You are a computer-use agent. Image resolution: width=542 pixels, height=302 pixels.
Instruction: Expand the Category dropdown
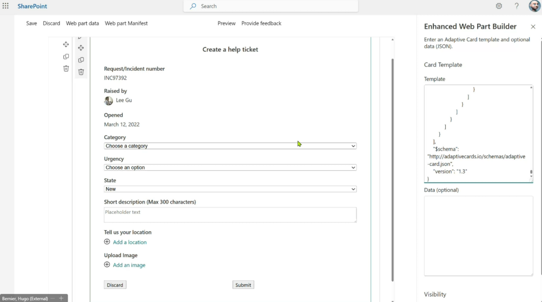230,146
